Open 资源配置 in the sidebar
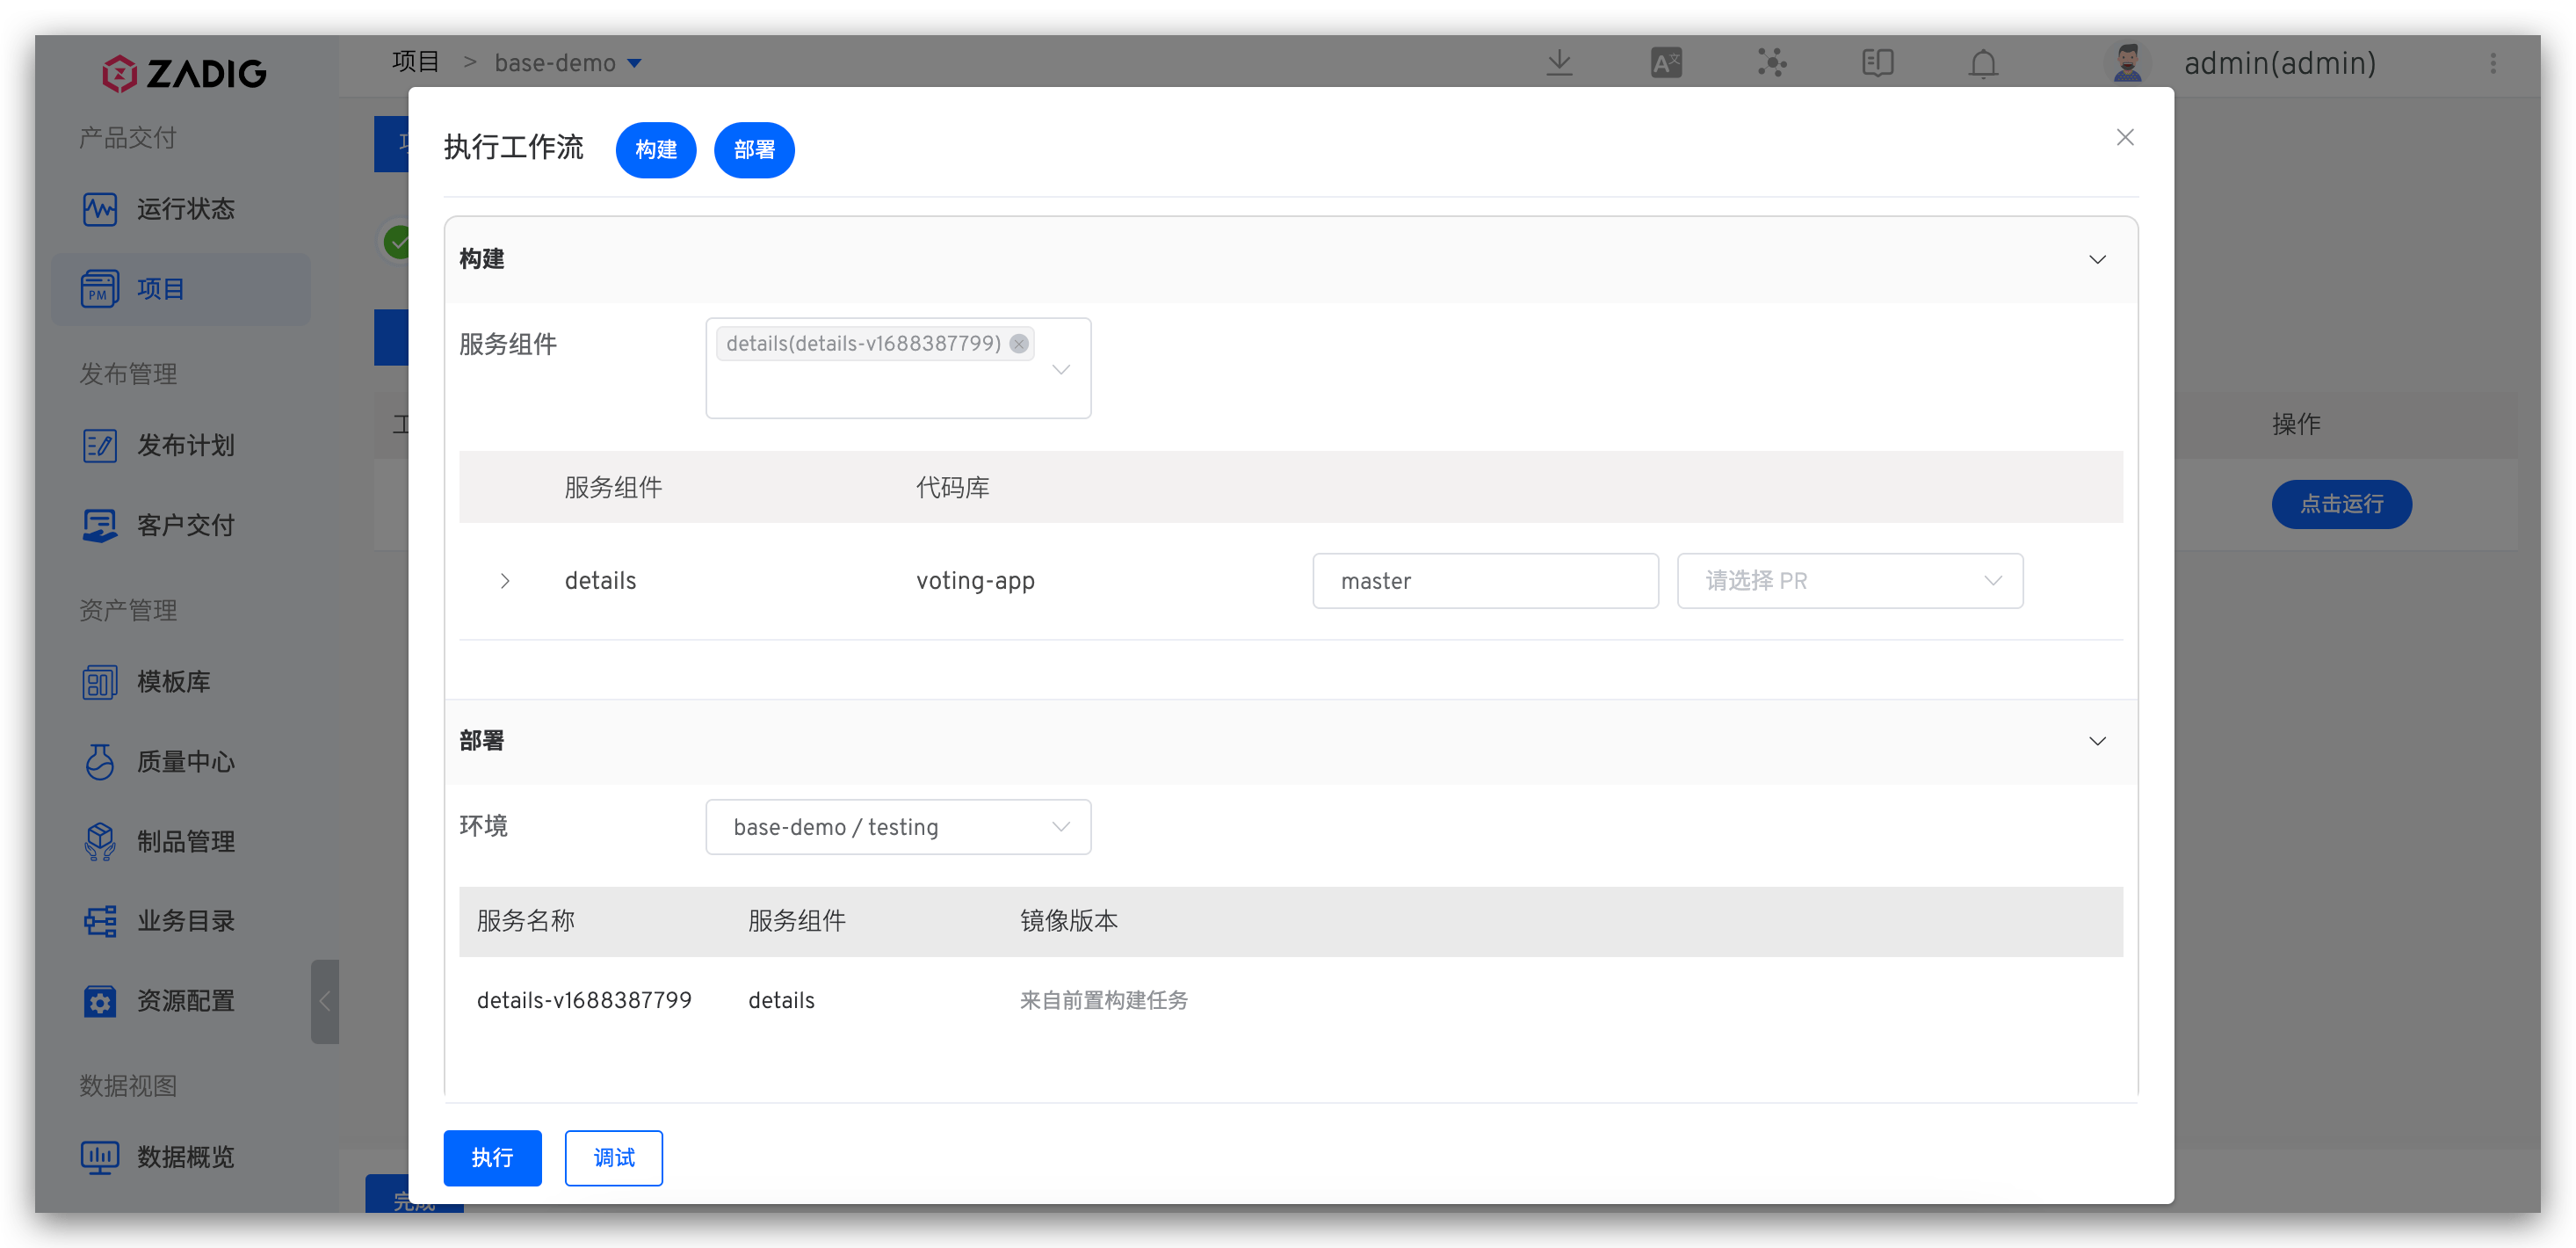This screenshot has height=1248, width=2576. (185, 1001)
